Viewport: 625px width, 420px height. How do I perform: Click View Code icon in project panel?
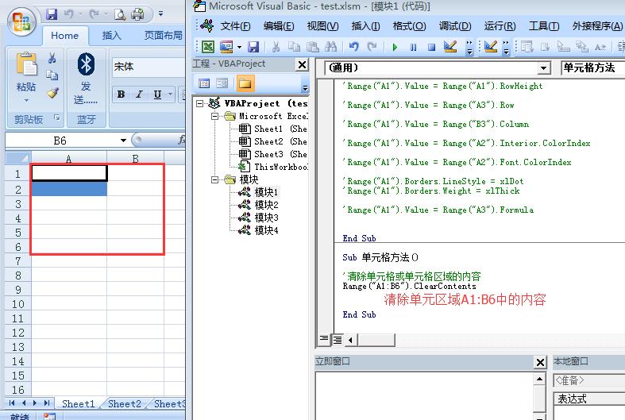204,83
